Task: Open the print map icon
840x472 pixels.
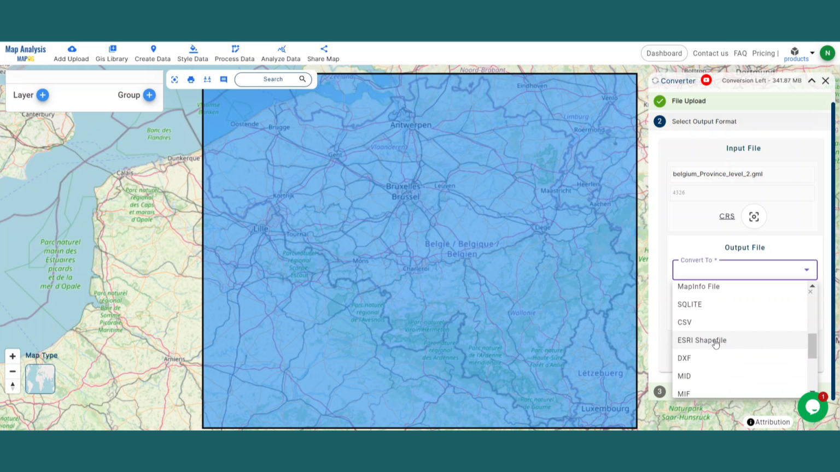Action: click(x=191, y=79)
